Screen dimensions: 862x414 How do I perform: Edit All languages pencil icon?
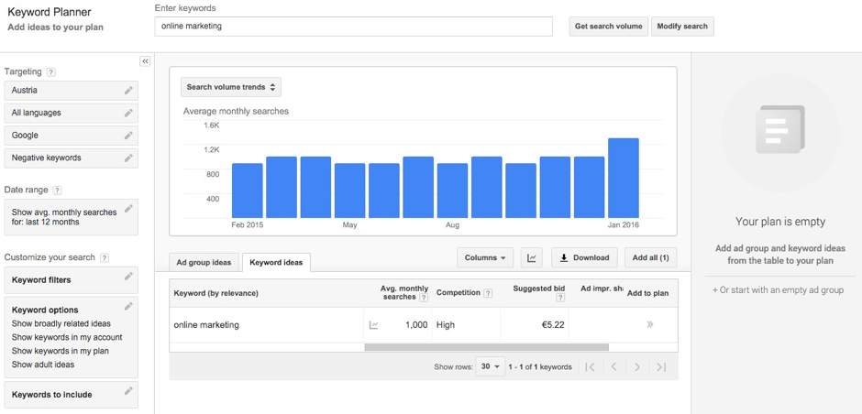(128, 113)
